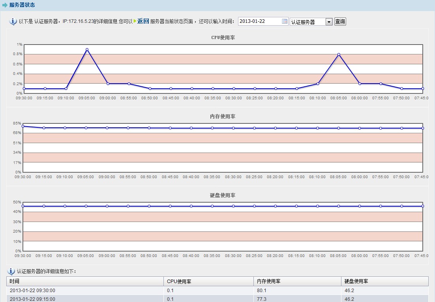Open the calendar picker icon in date field
Viewport: 435px width, 302px height.
point(285,21)
